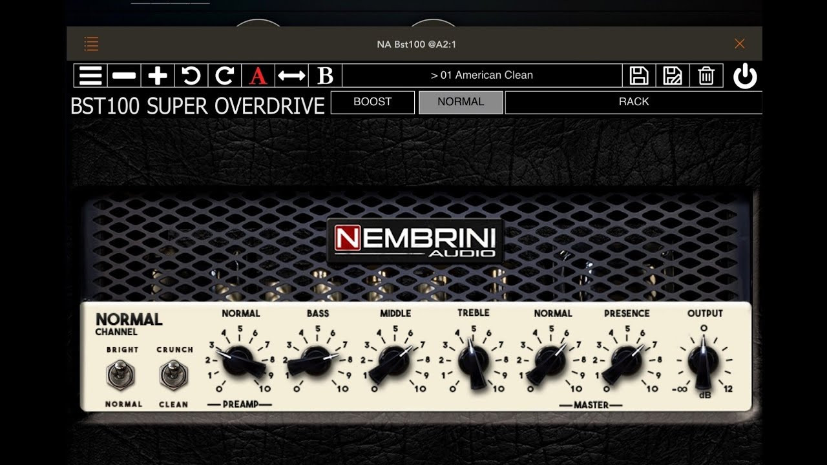Switch to the NORMAL channel tab
The height and width of the screenshot is (465, 827).
461,102
